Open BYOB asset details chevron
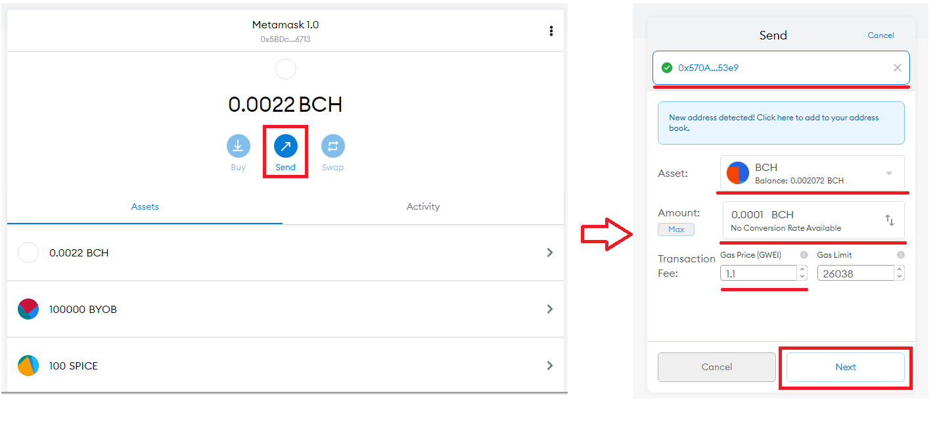 coord(550,309)
